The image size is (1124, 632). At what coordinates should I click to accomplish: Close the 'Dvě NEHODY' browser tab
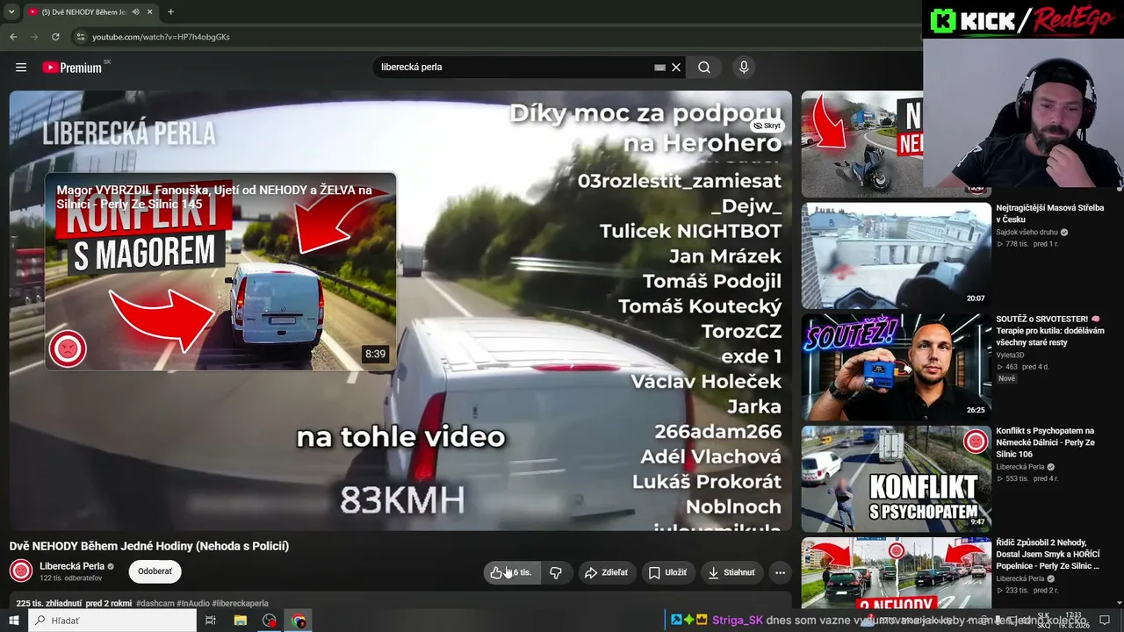coord(150,12)
